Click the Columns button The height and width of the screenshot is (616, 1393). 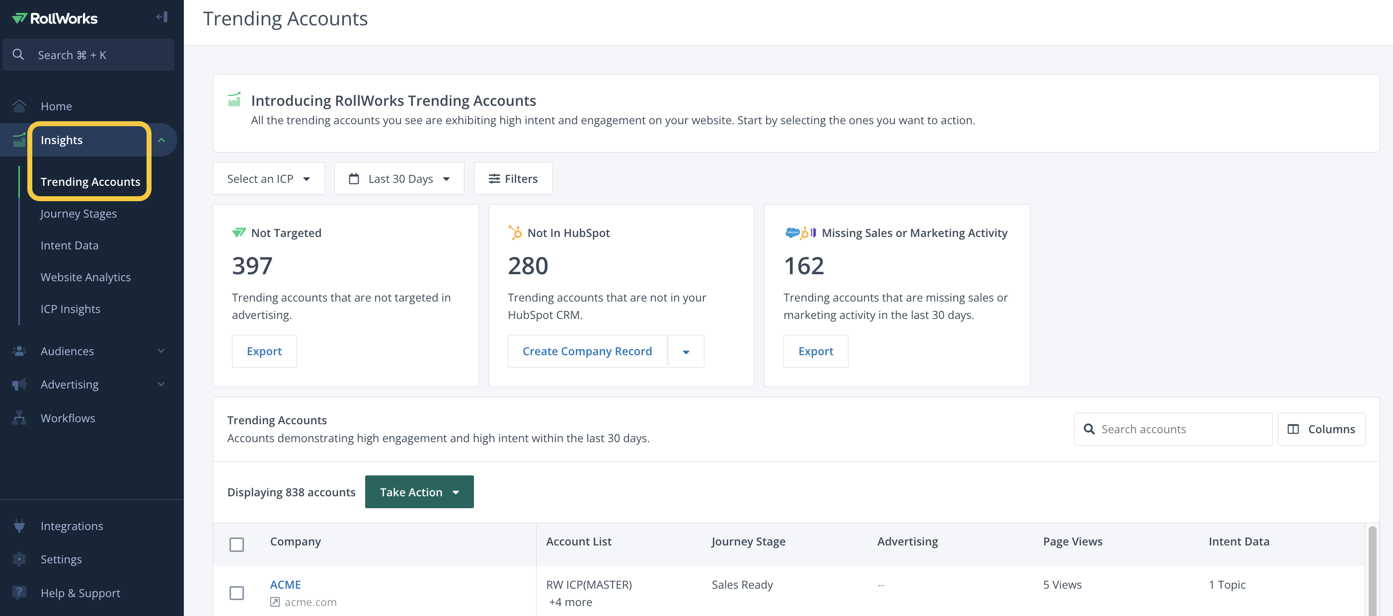coord(1321,429)
